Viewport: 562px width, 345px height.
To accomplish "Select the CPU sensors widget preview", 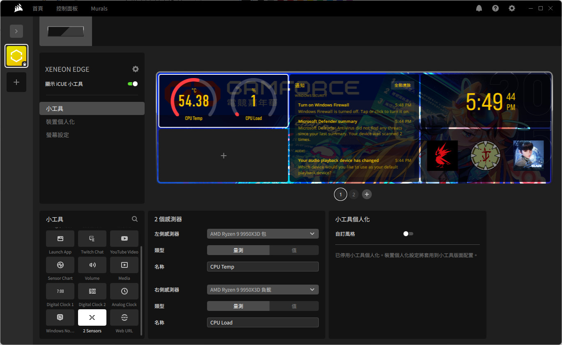I will (x=223, y=101).
